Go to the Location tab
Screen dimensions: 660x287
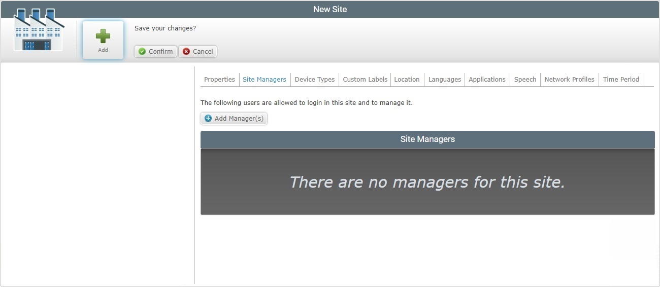pyautogui.click(x=407, y=80)
